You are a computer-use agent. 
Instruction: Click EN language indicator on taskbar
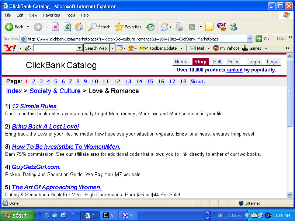pos(220,215)
